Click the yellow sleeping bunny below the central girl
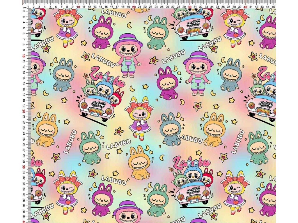Image resolution: width=298 pixels, height=223 pixels. [x=139, y=163]
